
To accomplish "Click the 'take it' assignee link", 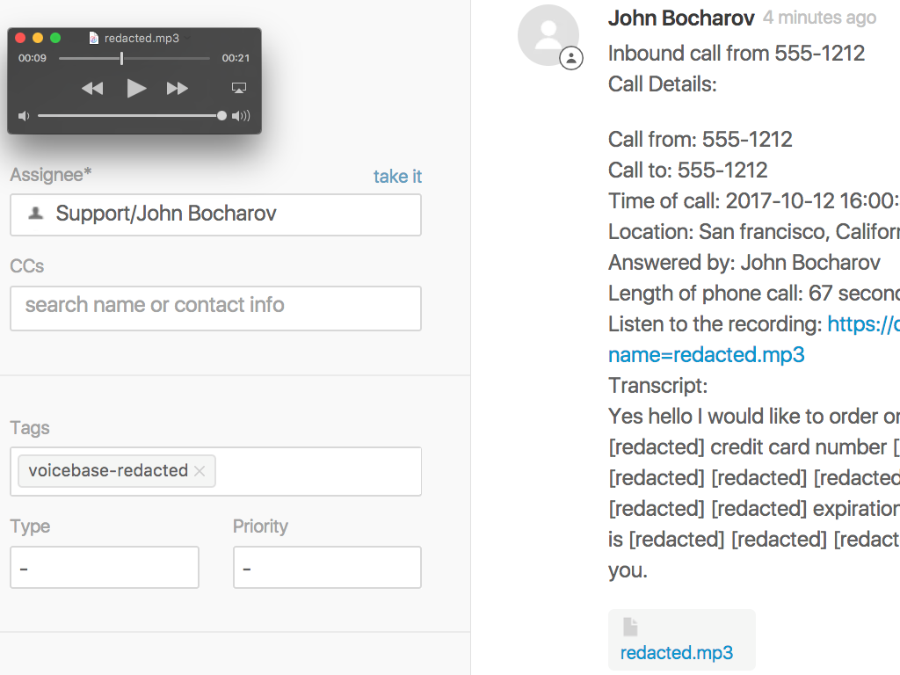I will (397, 177).
